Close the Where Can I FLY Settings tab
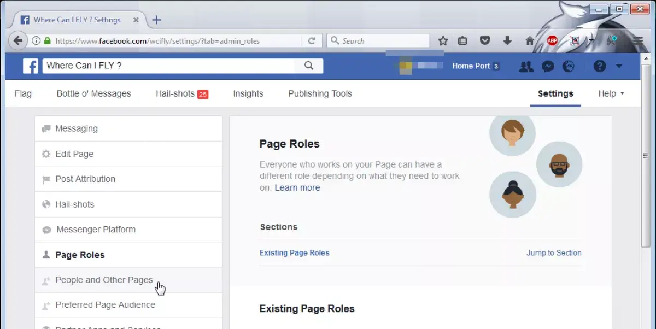 [x=135, y=20]
